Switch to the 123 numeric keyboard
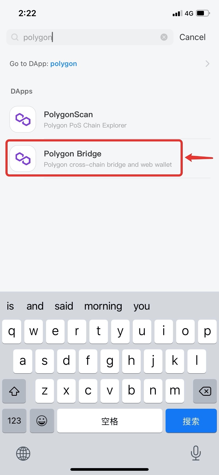The height and width of the screenshot is (475, 219). pyautogui.click(x=14, y=421)
